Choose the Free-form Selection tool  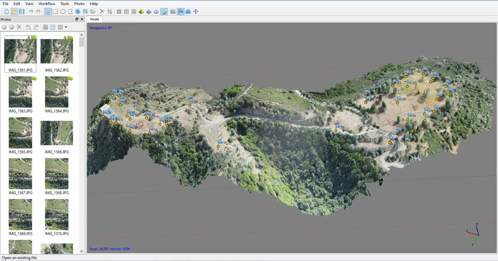click(x=70, y=12)
